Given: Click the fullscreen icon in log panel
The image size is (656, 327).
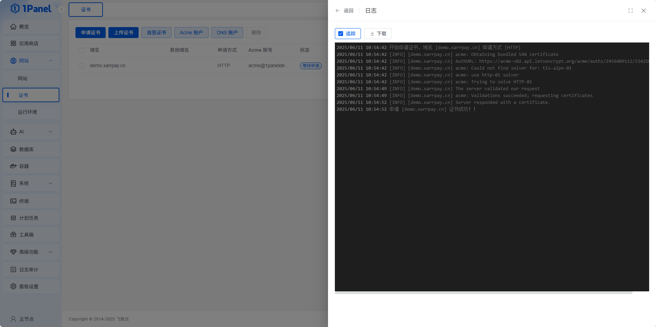Looking at the screenshot, I should point(630,11).
